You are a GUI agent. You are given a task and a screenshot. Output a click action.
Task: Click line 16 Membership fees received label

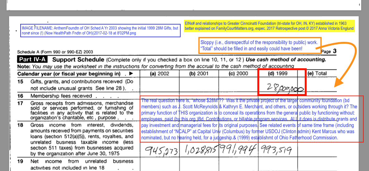pyautogui.click(x=61, y=96)
